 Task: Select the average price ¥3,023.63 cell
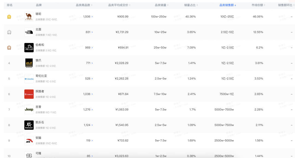[x=122, y=156]
